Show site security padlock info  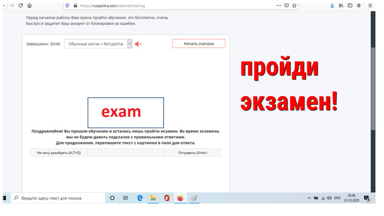(x=75, y=6)
